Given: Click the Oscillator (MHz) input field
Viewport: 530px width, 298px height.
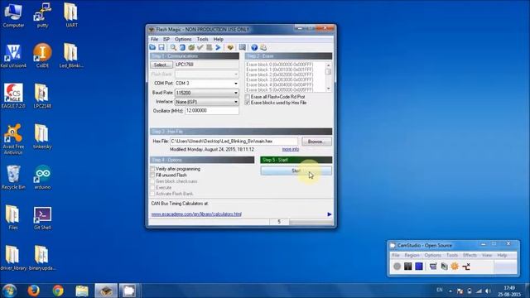Looking at the screenshot, I should [212, 111].
